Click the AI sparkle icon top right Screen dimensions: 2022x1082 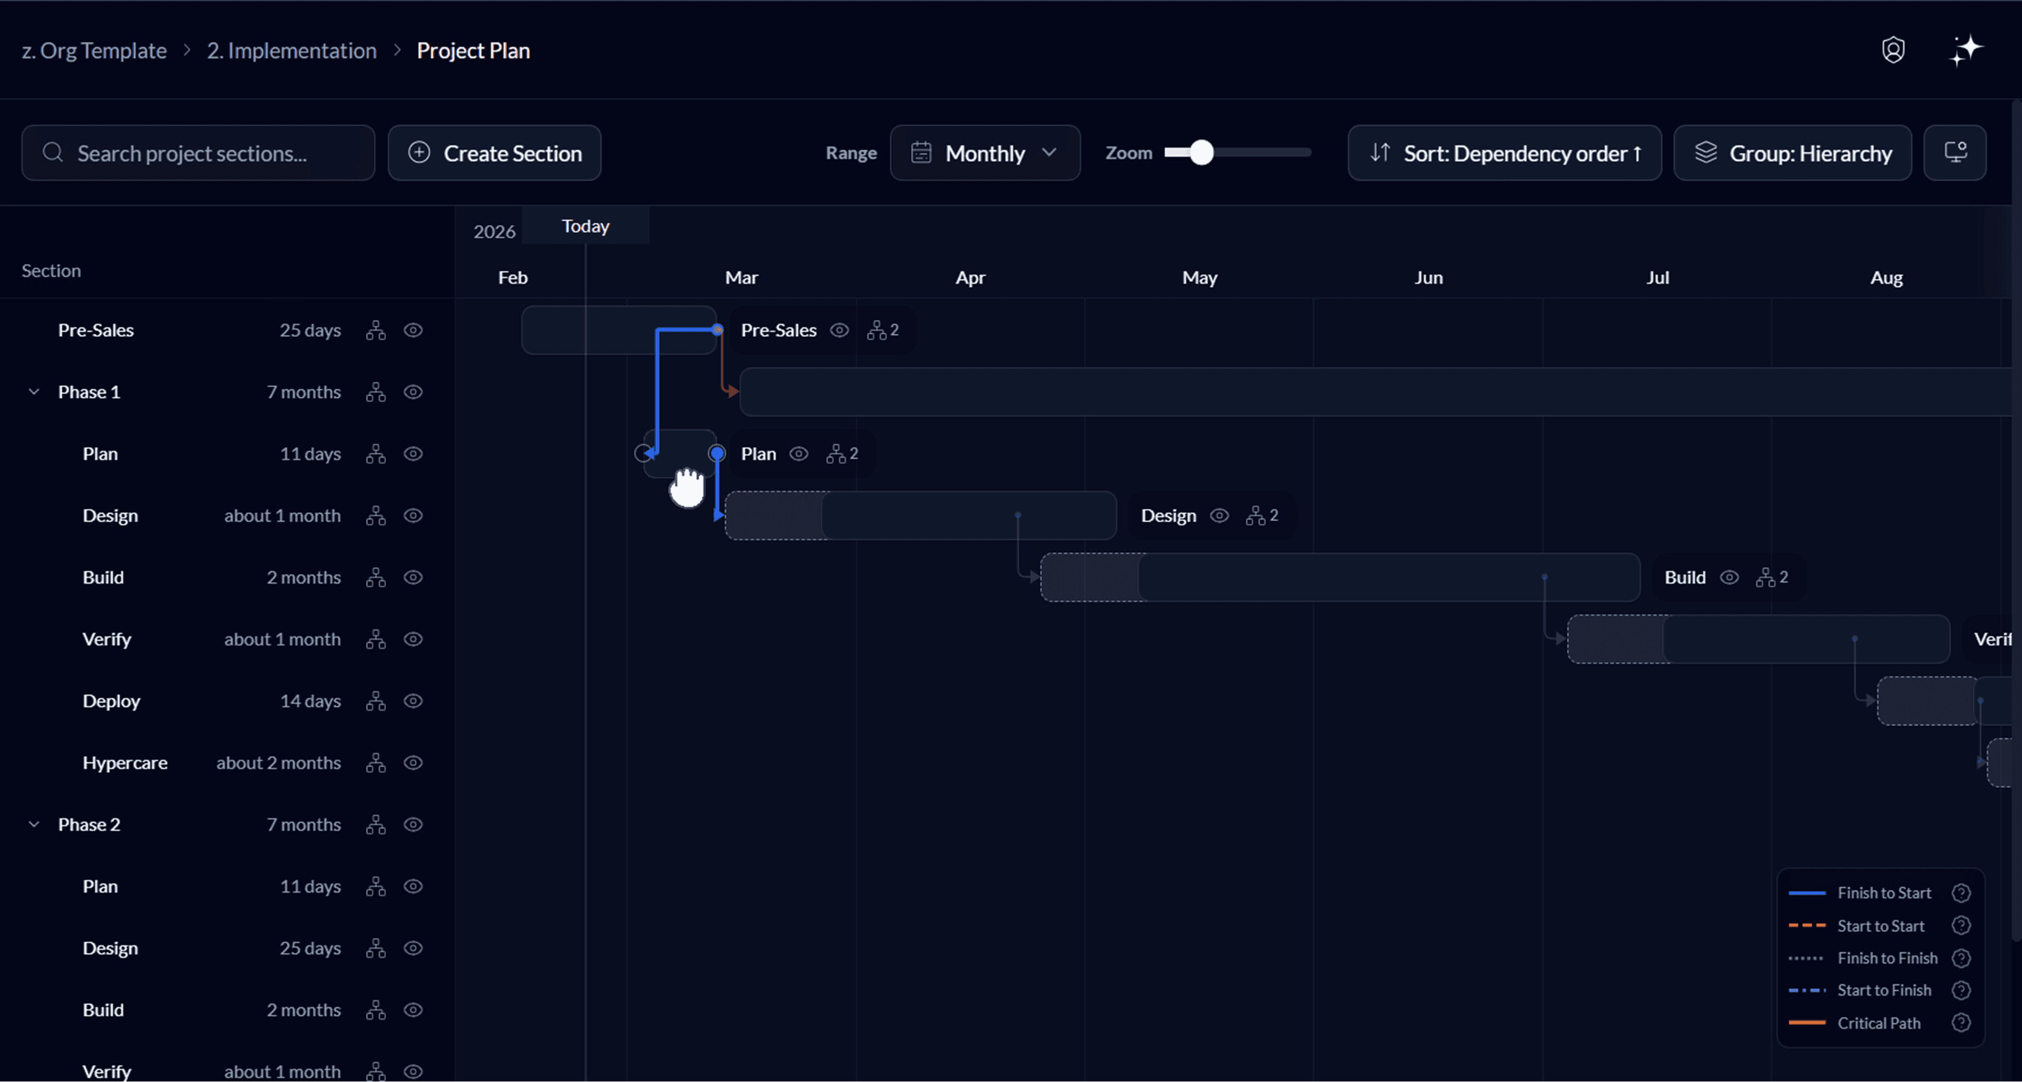1965,51
